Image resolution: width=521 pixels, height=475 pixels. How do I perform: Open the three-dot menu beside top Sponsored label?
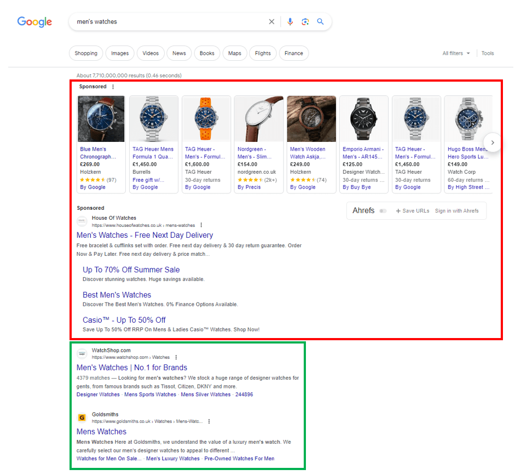pos(113,87)
